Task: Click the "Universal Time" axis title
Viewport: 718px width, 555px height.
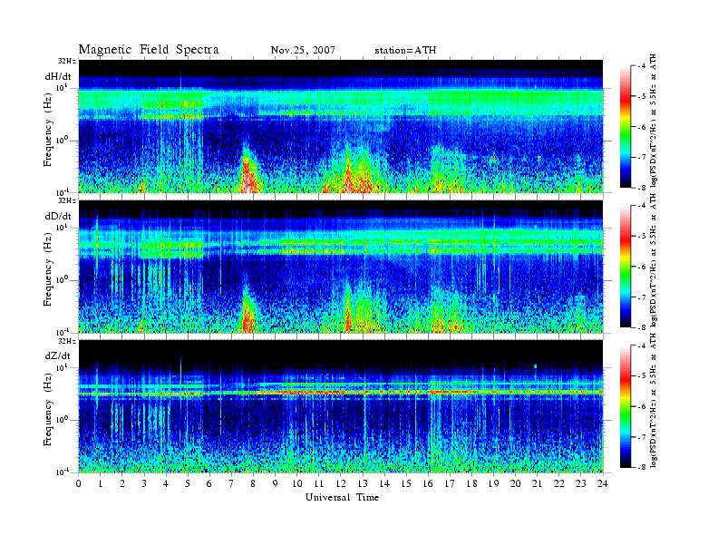Action: (x=342, y=497)
